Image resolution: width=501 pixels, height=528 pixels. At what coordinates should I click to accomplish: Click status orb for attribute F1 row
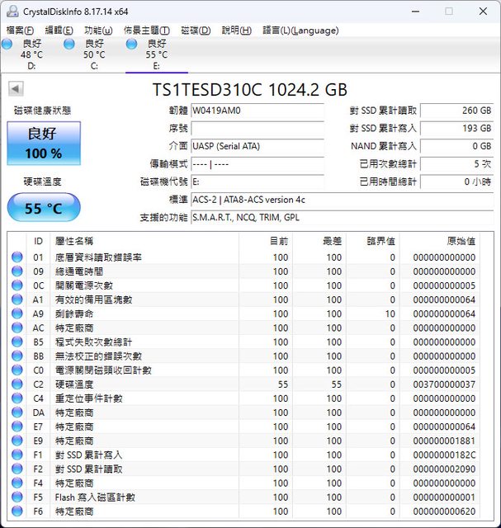17,455
